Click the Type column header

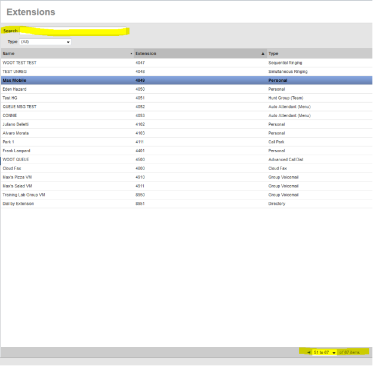(x=319, y=54)
